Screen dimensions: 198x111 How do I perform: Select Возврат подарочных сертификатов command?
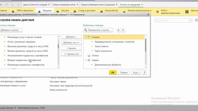pyautogui.click(x=24, y=60)
